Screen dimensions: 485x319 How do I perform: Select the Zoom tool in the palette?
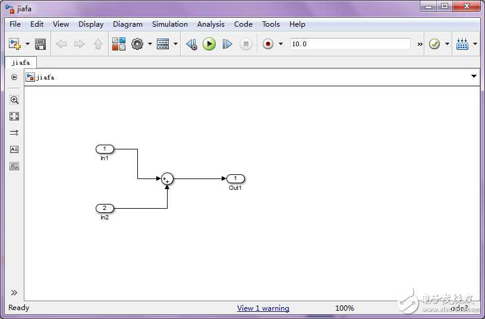pos(14,100)
